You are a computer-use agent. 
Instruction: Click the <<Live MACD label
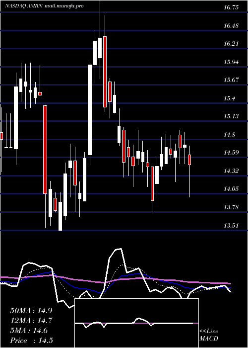(209, 335)
